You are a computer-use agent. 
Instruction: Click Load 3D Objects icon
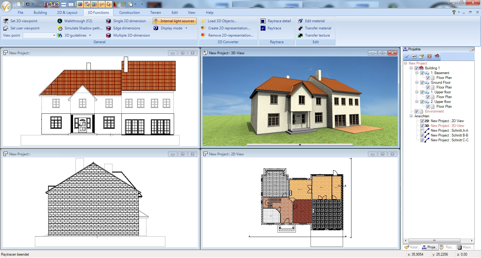click(204, 21)
